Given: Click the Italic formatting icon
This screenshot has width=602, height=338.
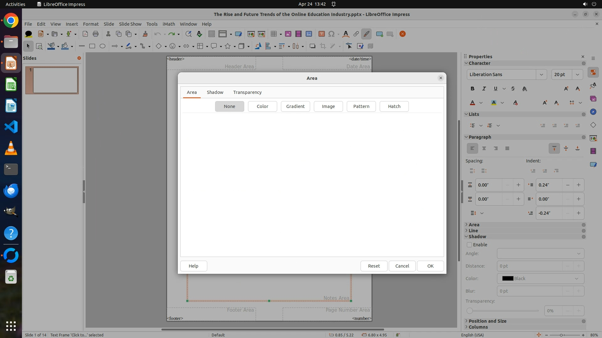Looking at the screenshot, I should click(484, 89).
